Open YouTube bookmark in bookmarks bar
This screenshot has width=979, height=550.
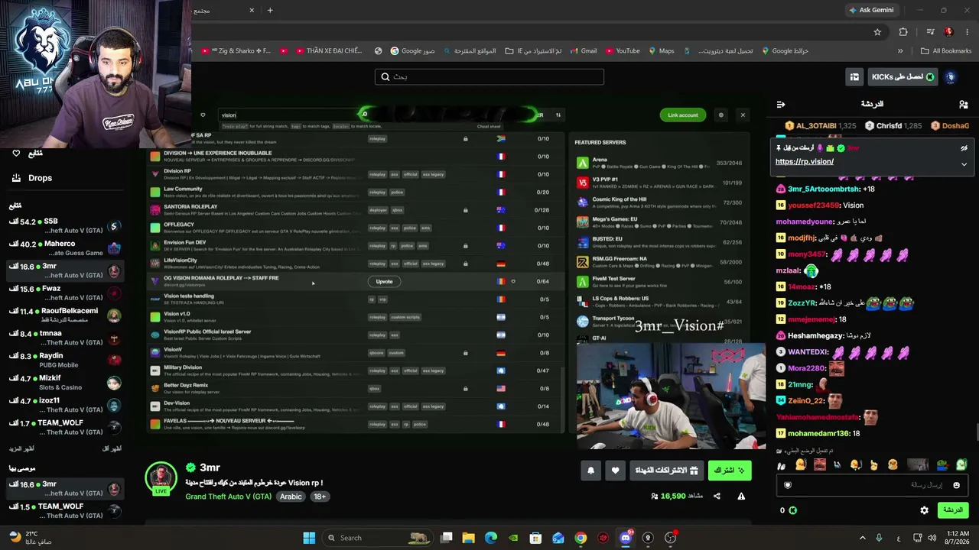[x=622, y=51]
